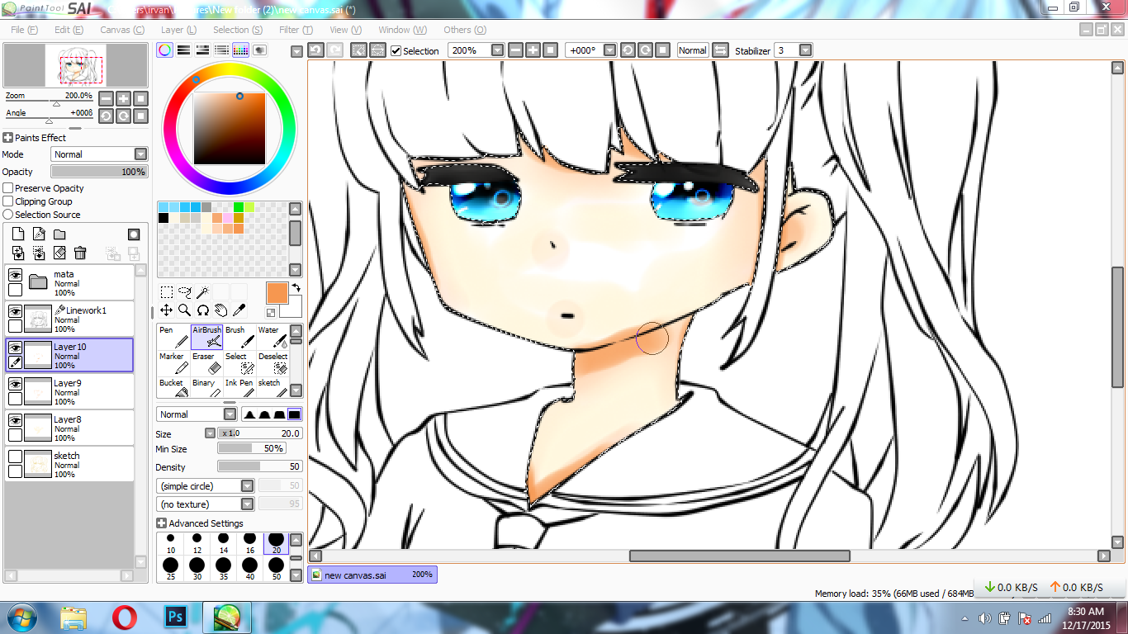
Task: Switch to the new canvas.sai document tab
Action: pyautogui.click(x=372, y=575)
